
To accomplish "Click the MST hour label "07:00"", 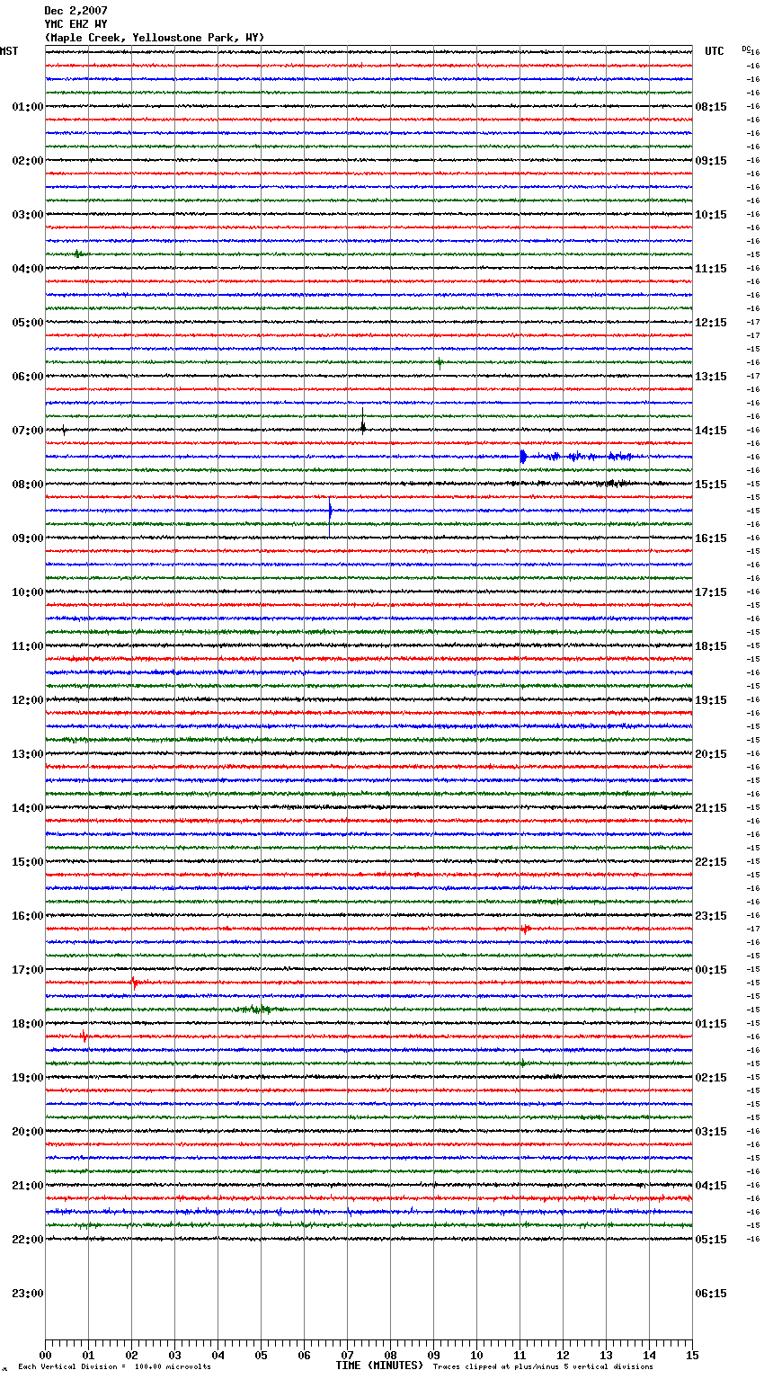I will coord(28,431).
